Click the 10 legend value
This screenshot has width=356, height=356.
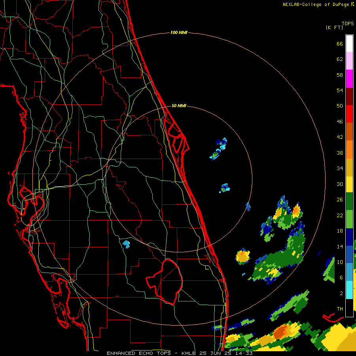pos(340,262)
